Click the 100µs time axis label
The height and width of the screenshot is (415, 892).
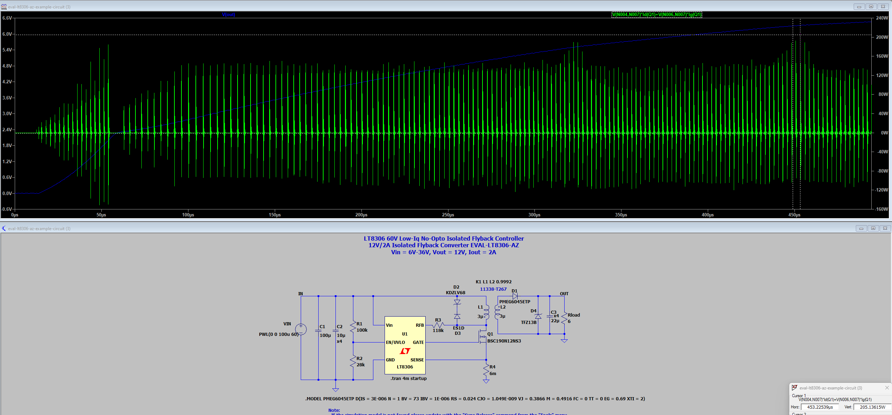[x=188, y=215]
